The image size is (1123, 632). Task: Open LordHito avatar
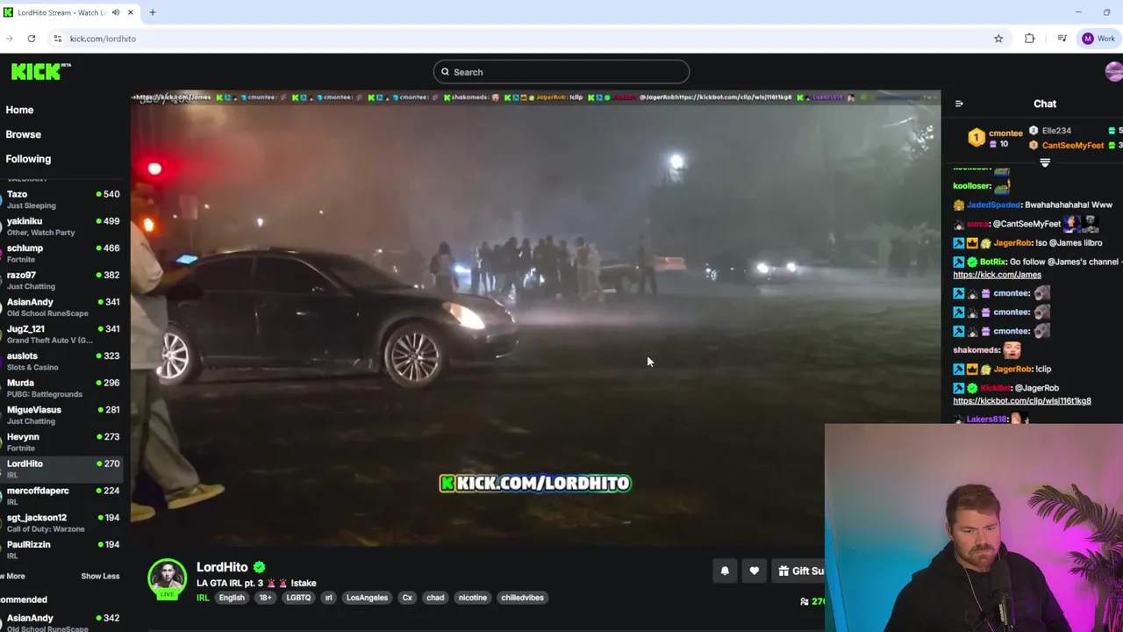pyautogui.click(x=167, y=578)
